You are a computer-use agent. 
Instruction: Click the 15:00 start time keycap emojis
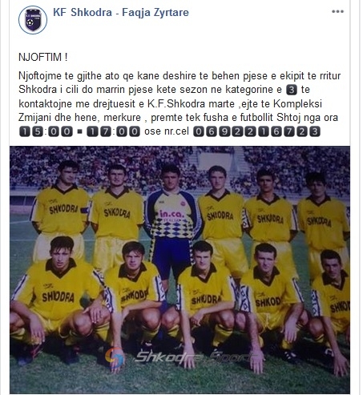[46, 131]
